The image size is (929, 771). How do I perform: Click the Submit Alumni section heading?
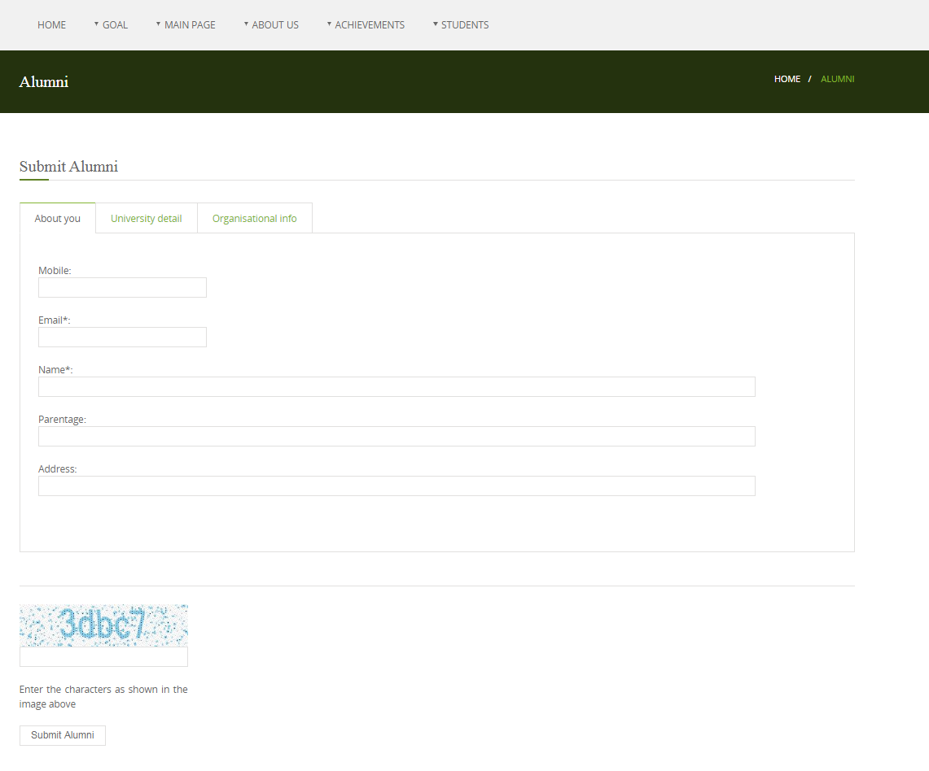[68, 167]
